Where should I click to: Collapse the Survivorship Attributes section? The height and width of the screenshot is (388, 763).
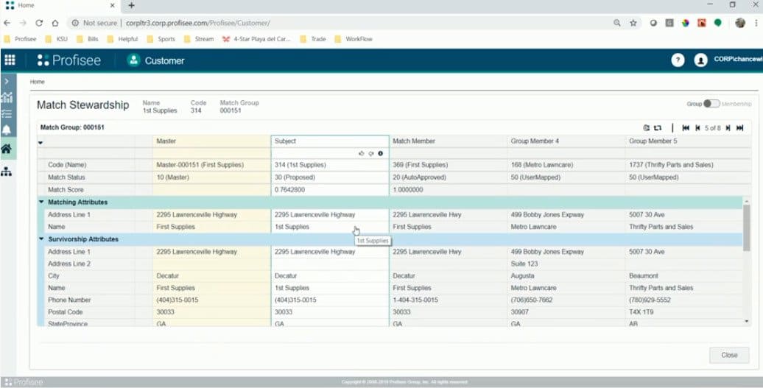pyautogui.click(x=41, y=239)
